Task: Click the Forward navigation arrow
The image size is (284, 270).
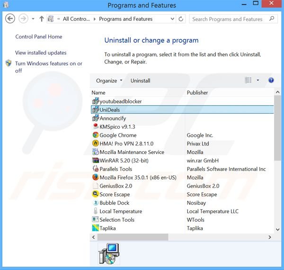Action: click(23, 18)
